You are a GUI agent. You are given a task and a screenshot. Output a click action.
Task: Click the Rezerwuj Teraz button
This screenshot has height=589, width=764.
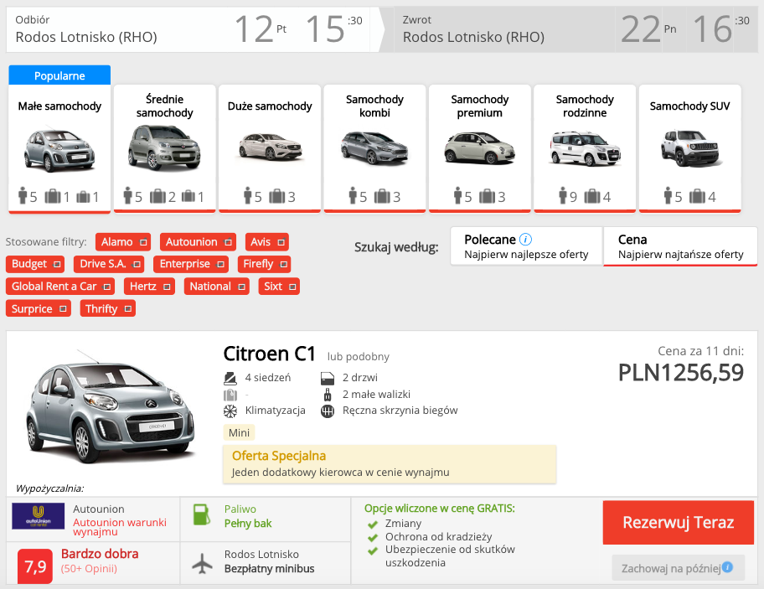[679, 522]
